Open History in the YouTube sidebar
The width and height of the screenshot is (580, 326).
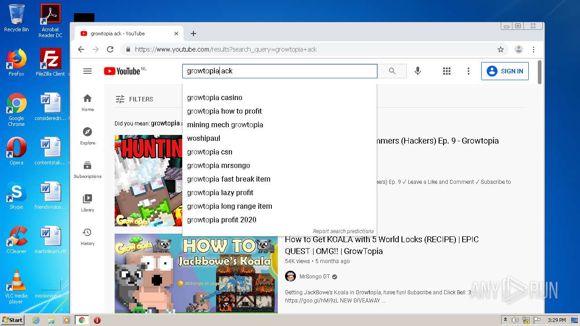87,236
